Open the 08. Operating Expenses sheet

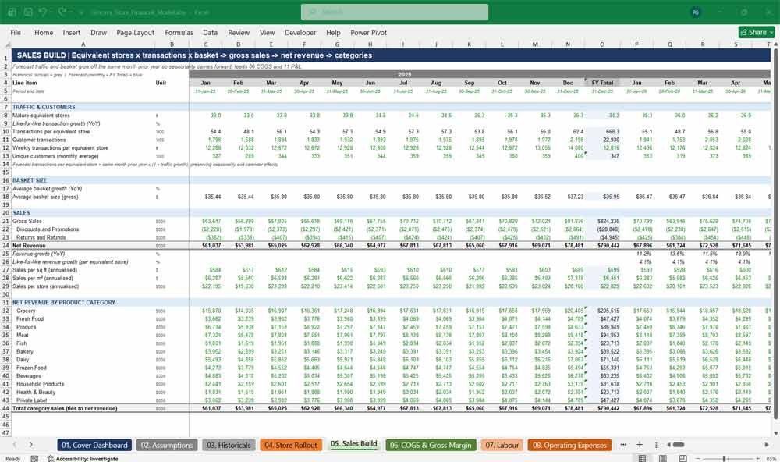[x=569, y=445]
